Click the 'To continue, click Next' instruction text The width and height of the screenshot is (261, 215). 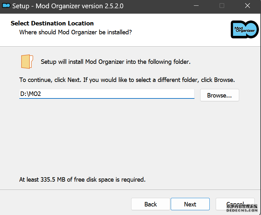pos(127,80)
